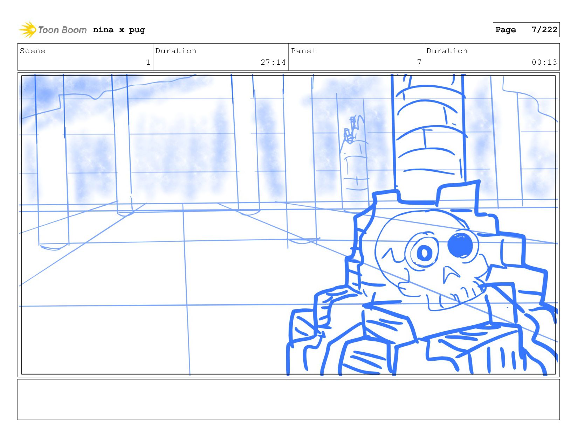Click the panel number '7'
The image size is (578, 446).
tap(419, 62)
